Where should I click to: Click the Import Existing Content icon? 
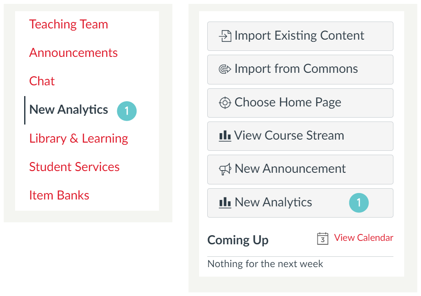[225, 36]
